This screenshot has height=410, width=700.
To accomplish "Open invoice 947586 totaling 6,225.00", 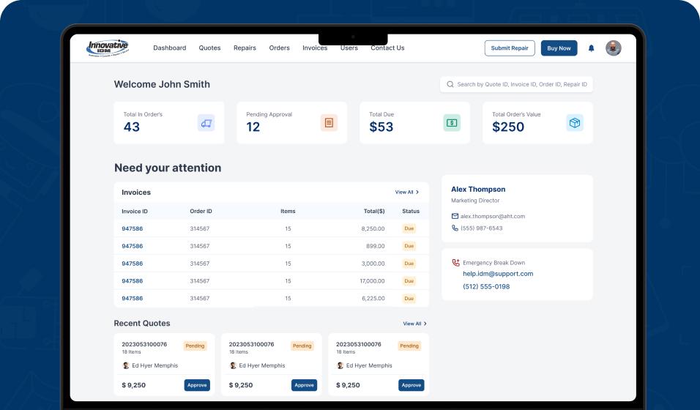I will coord(132,298).
